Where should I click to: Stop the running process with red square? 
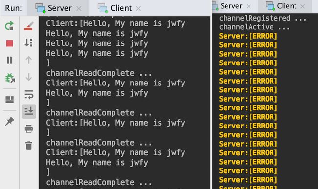click(9, 43)
